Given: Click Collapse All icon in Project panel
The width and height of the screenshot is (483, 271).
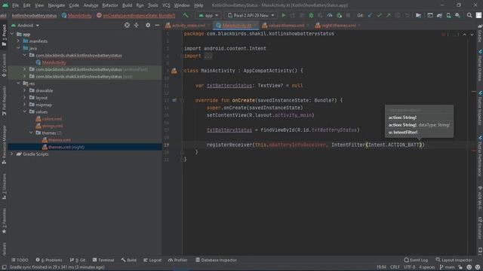Looking at the screenshot, I should point(137,25).
